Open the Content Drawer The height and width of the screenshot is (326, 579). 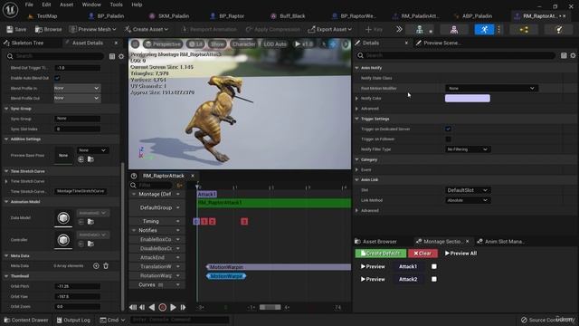click(x=26, y=320)
